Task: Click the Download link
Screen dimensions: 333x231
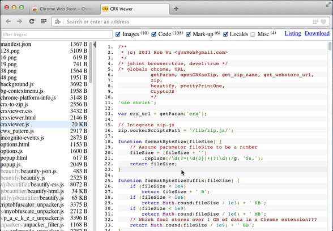Action: point(317,33)
